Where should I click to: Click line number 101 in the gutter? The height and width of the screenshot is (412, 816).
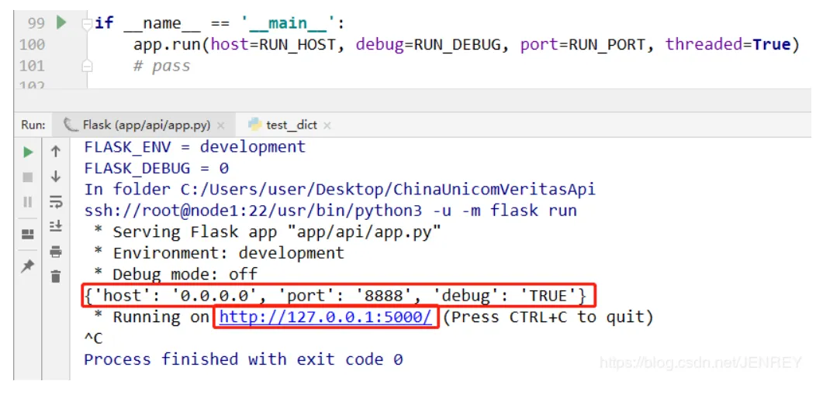click(x=32, y=66)
